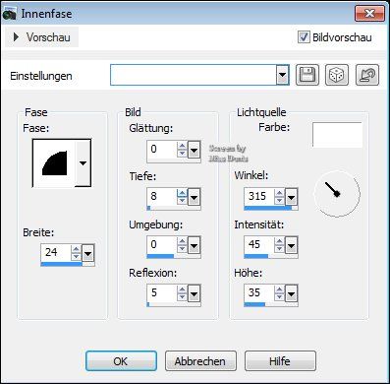Click the save preset floppy disk icon

(x=307, y=76)
